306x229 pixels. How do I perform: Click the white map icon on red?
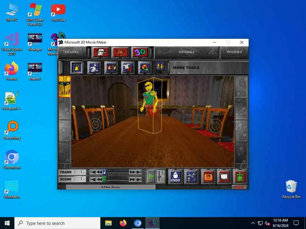224,177
